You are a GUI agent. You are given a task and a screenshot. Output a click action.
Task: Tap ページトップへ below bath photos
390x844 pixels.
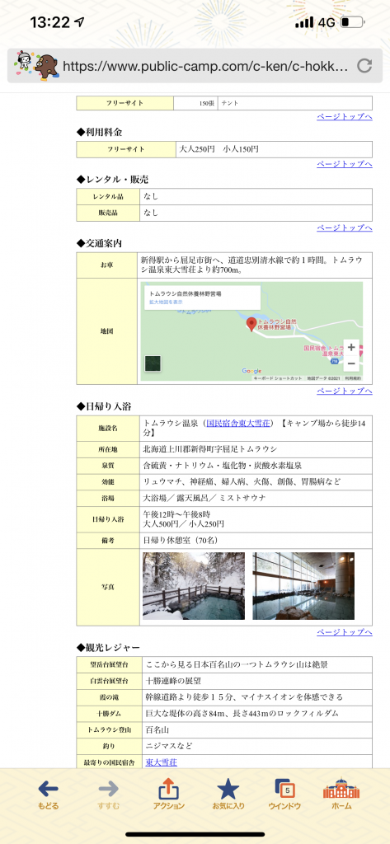[x=344, y=632]
